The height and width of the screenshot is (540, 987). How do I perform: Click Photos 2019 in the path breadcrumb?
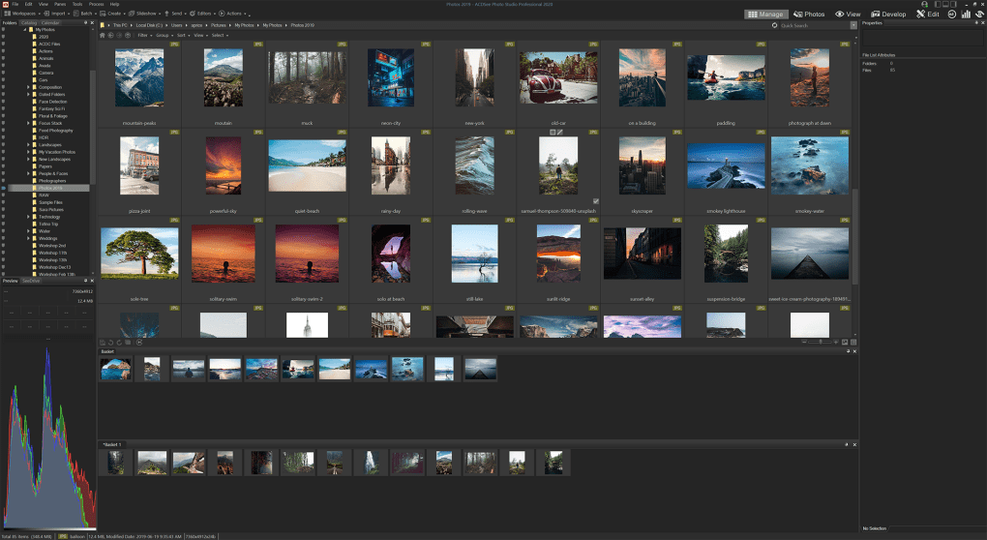click(303, 25)
